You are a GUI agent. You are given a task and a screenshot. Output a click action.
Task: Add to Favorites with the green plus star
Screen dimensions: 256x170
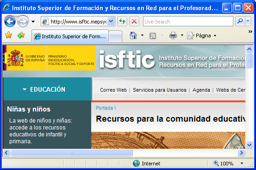click(x=21, y=35)
